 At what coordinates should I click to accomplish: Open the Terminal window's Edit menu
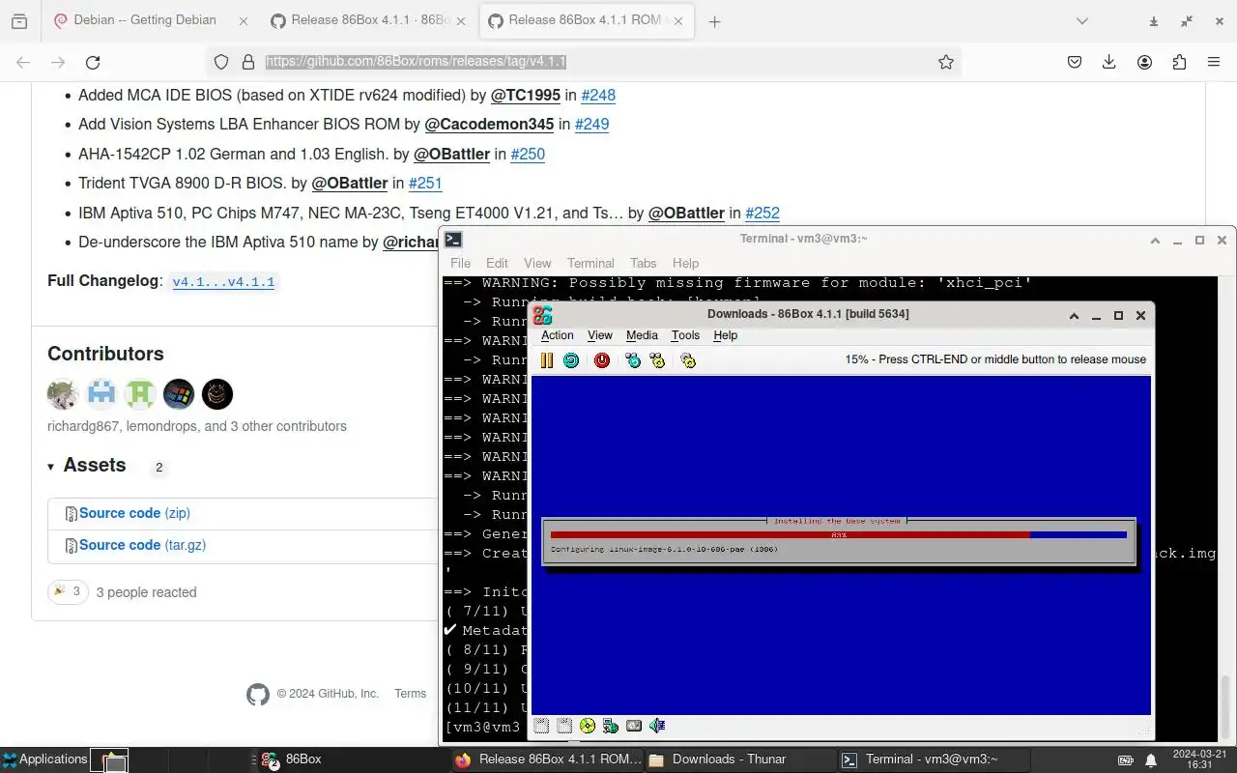click(x=497, y=263)
